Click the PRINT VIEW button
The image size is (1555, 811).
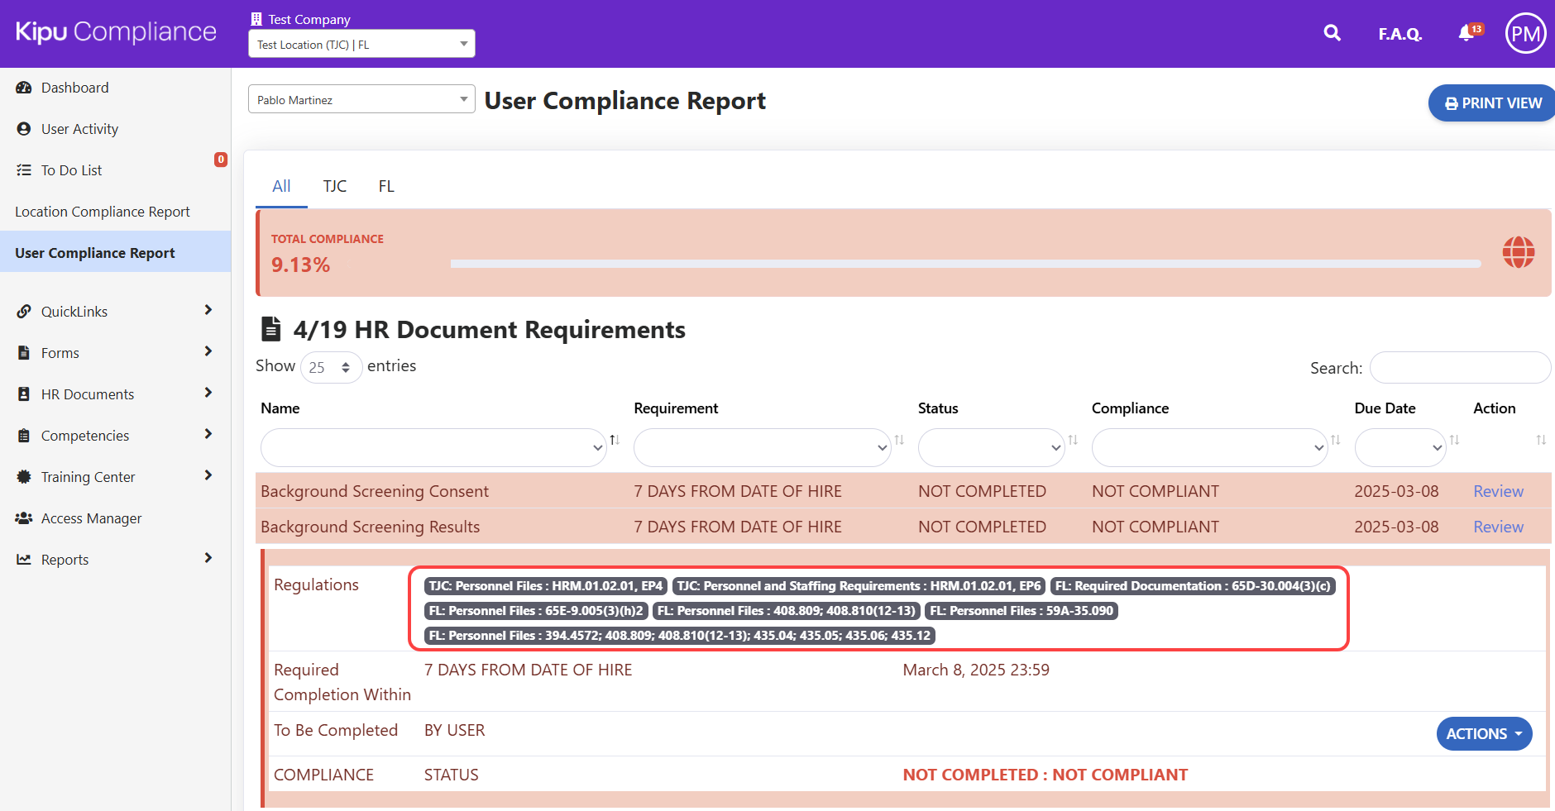[x=1492, y=103]
